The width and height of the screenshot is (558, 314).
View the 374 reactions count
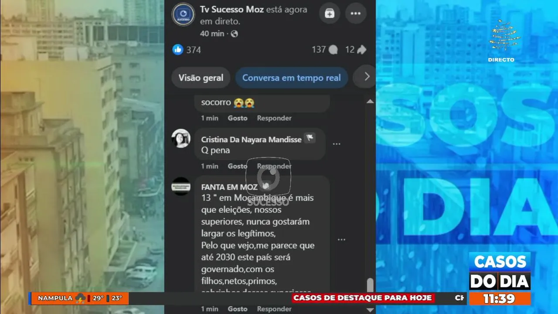194,50
